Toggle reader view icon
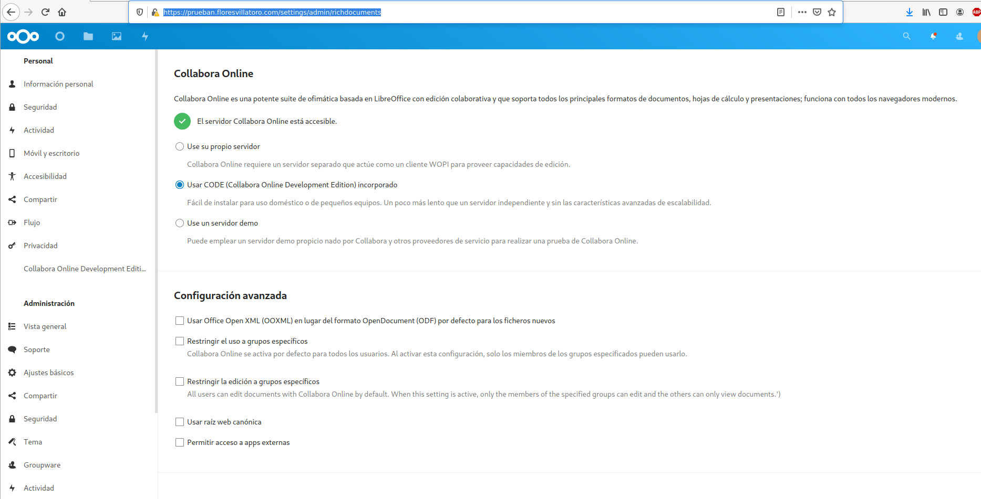This screenshot has height=499, width=981. pyautogui.click(x=781, y=12)
